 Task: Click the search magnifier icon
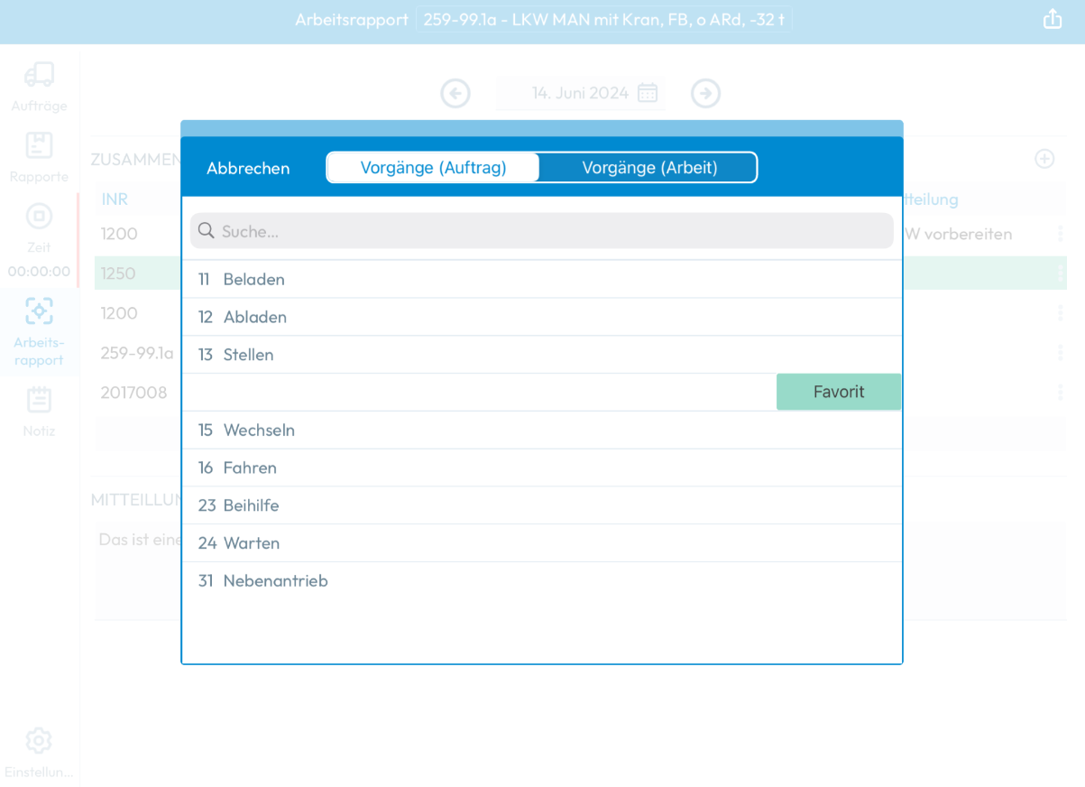coord(207,231)
